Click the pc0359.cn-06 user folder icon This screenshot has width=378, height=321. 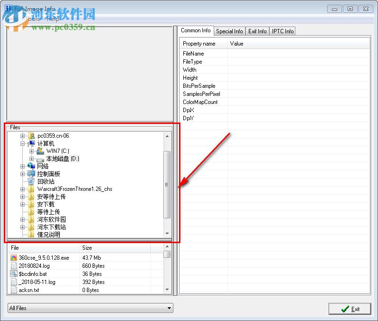pyautogui.click(x=31, y=136)
